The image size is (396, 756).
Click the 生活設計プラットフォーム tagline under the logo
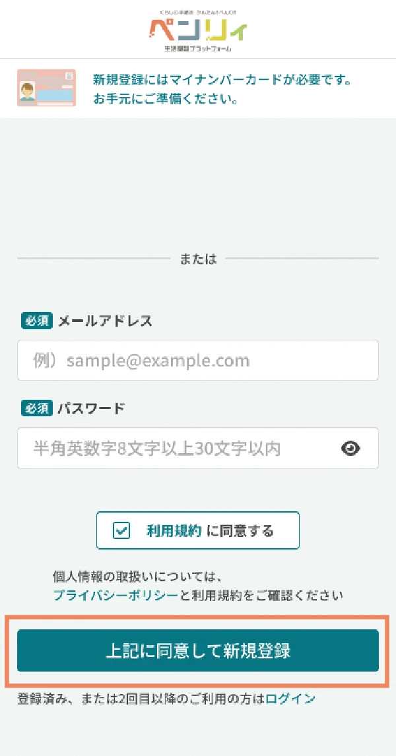[x=199, y=49]
